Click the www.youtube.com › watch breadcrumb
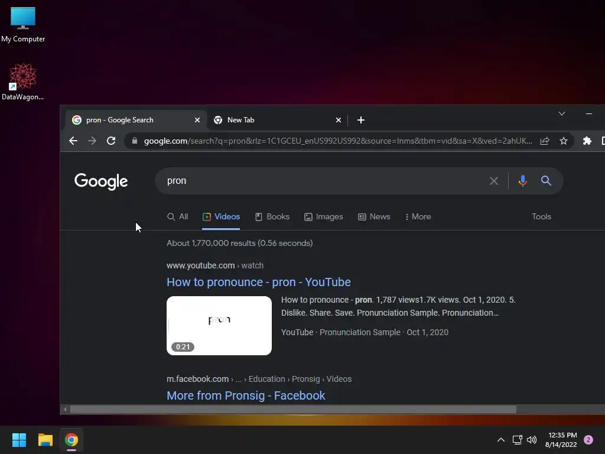Image resolution: width=605 pixels, height=454 pixels. tap(215, 265)
